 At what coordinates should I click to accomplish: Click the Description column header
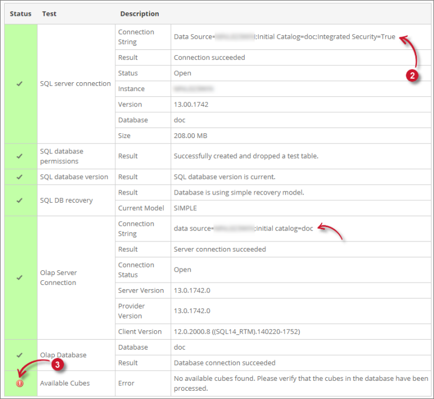(x=139, y=14)
